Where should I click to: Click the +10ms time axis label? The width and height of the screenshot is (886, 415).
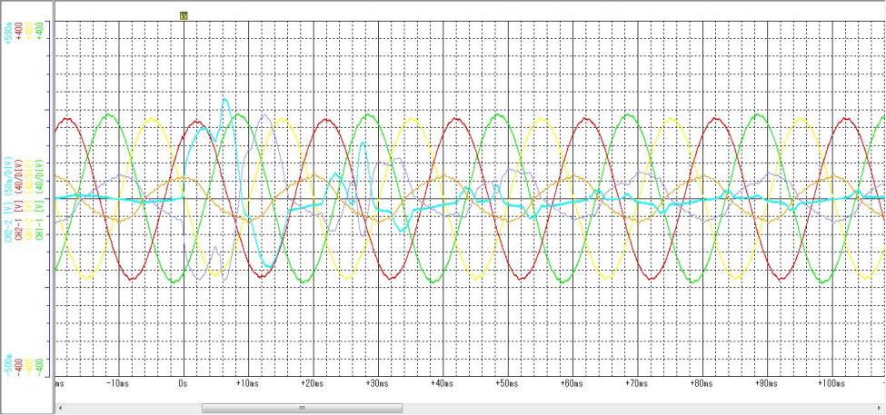247,383
